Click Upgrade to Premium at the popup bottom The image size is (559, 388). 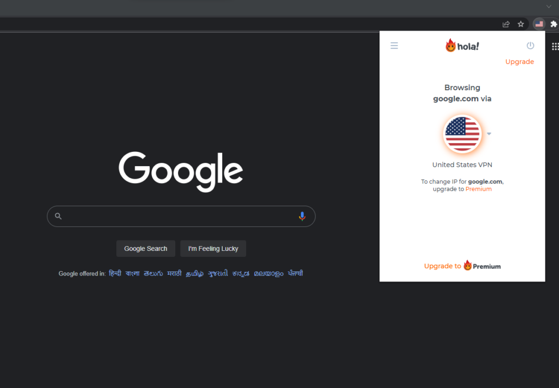pos(462,266)
